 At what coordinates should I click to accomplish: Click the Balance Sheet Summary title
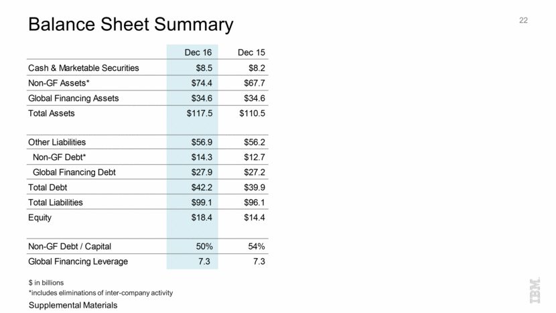[131, 25]
